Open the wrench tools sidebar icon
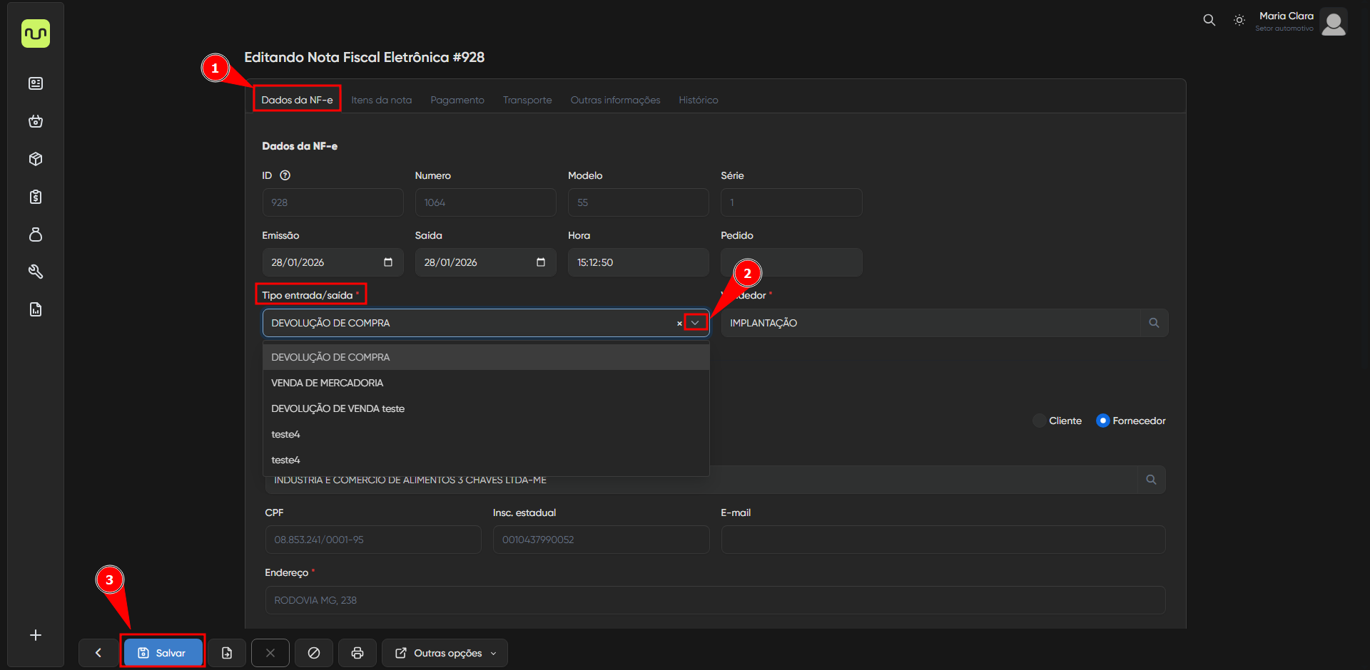 pos(36,272)
